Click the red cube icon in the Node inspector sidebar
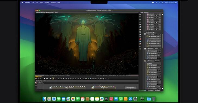This screenshot has width=198, height=103. coord(140,39)
